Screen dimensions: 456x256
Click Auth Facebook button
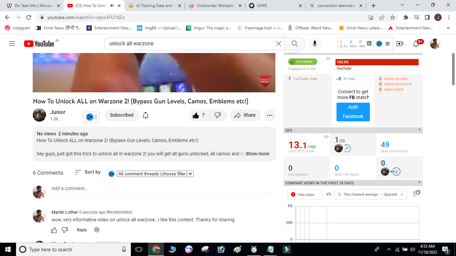353,112
